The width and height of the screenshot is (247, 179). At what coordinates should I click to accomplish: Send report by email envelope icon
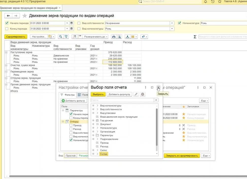(134, 37)
